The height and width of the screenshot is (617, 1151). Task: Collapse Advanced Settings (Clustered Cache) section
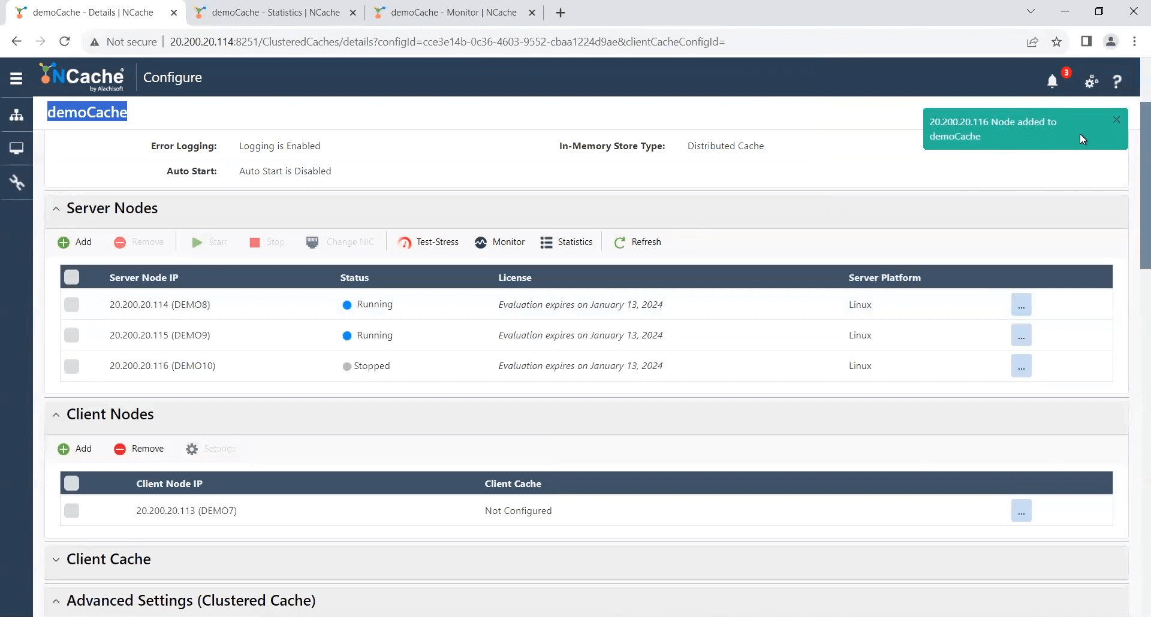point(56,601)
